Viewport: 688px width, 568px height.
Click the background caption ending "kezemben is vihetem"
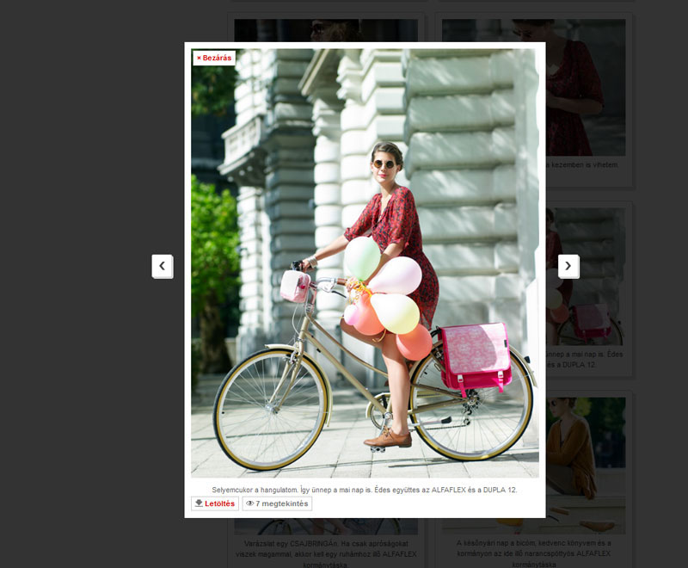[585, 164]
